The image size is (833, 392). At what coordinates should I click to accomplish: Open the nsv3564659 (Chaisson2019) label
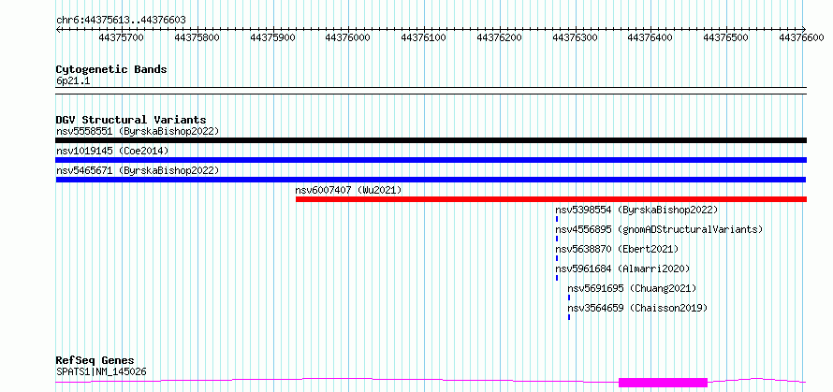[x=637, y=308]
